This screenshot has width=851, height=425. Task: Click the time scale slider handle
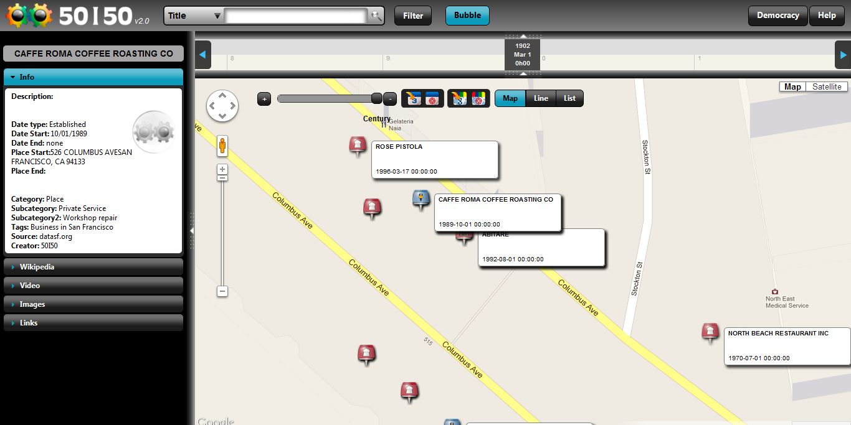coord(377,98)
